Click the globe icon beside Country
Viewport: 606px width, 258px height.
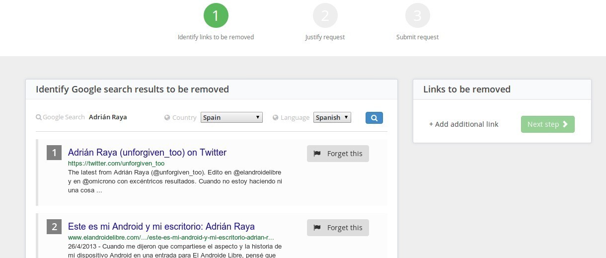(167, 118)
